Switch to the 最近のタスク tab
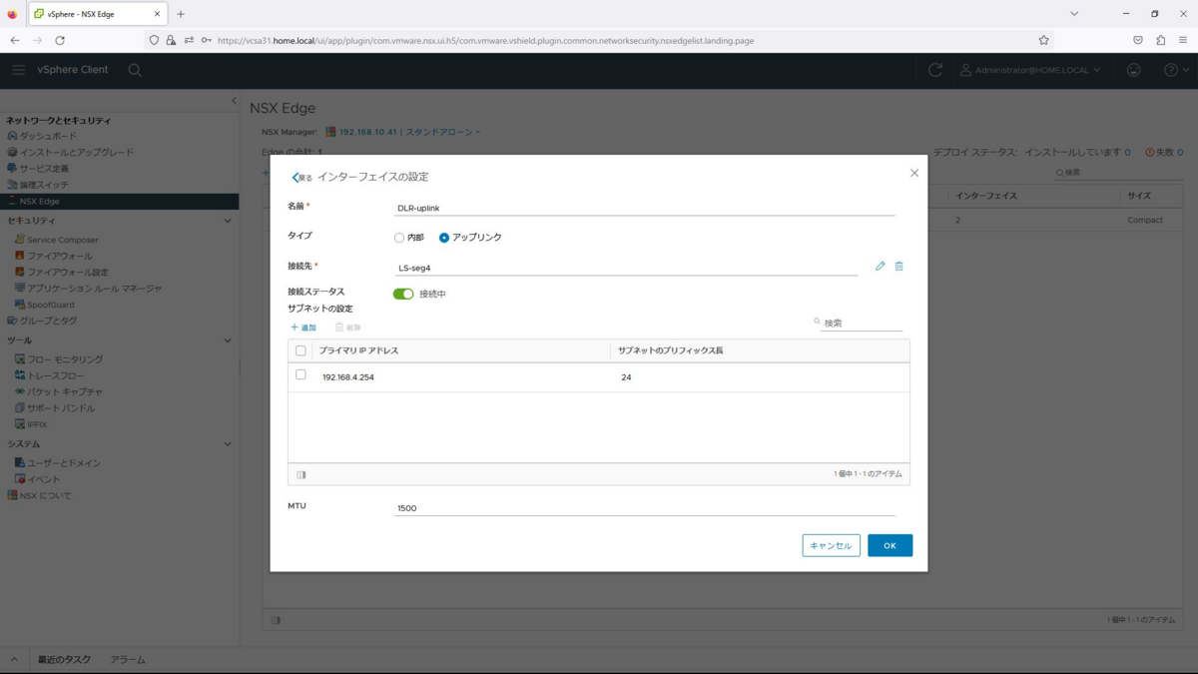The height and width of the screenshot is (674, 1198). pyautogui.click(x=64, y=660)
